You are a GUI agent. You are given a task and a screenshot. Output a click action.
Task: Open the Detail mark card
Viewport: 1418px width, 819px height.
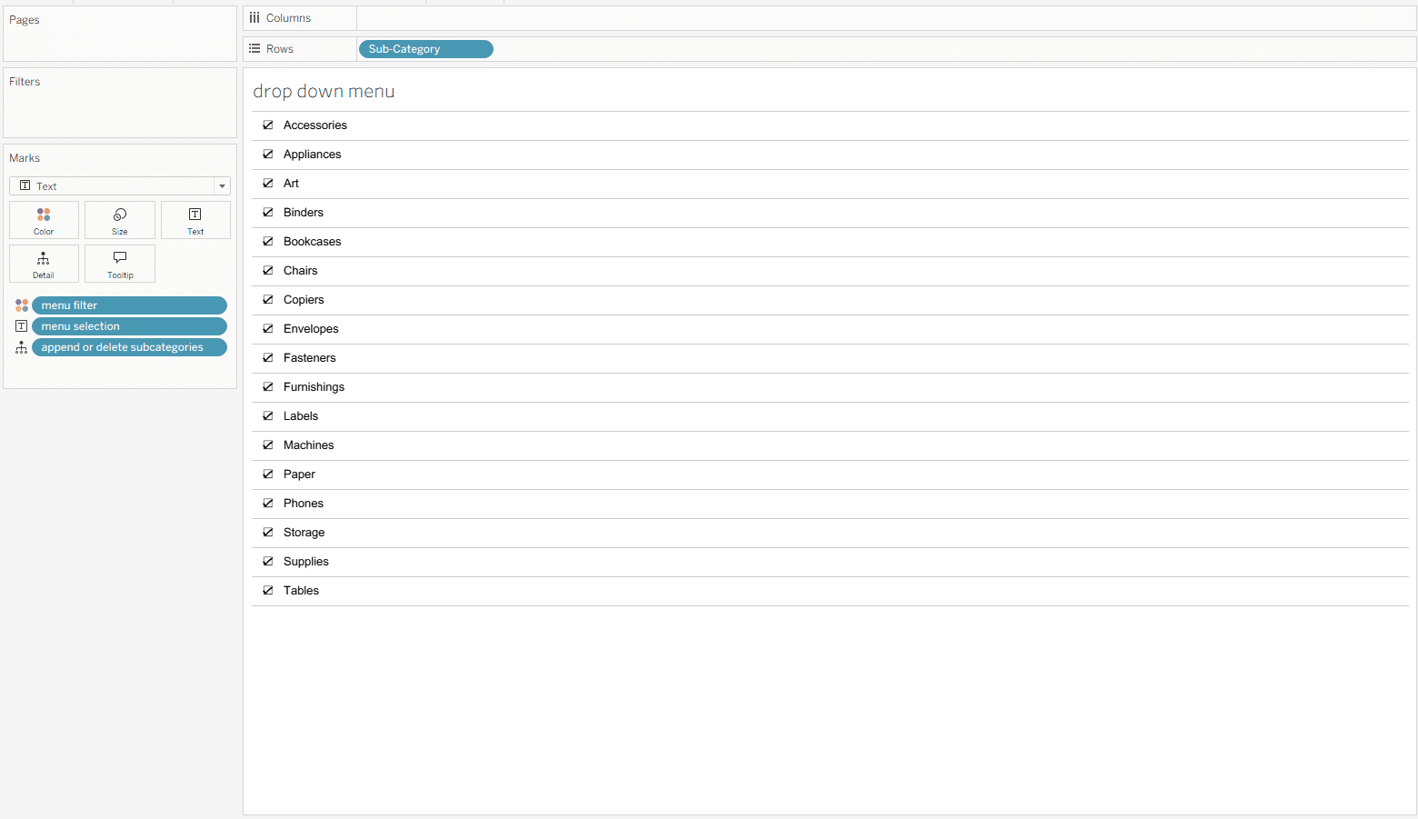(x=44, y=264)
